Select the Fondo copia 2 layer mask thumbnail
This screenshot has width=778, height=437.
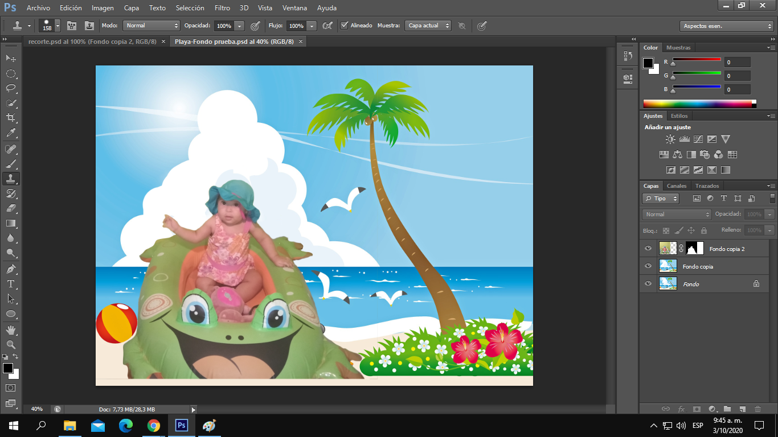tap(695, 249)
